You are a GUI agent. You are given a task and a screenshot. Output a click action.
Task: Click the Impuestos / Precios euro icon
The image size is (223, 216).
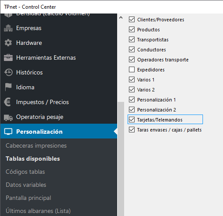click(7, 102)
